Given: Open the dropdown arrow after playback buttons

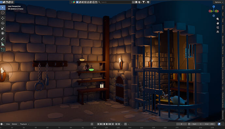Looking at the screenshot, I should coord(122,124).
